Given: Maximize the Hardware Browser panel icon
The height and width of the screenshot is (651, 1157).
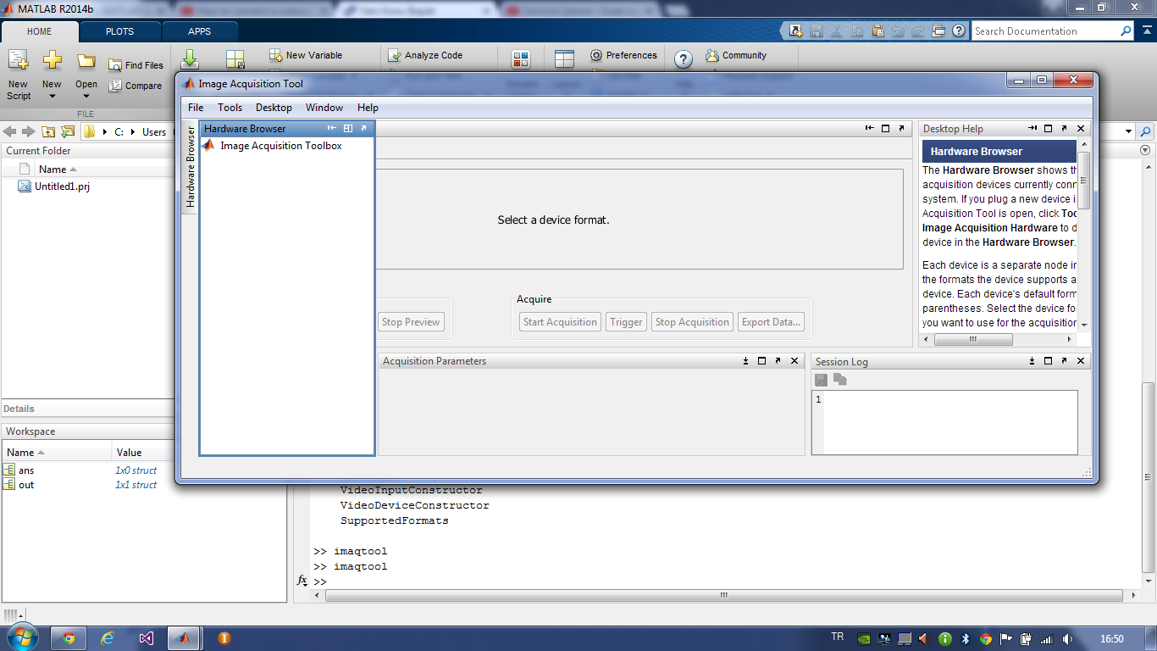Looking at the screenshot, I should point(348,128).
